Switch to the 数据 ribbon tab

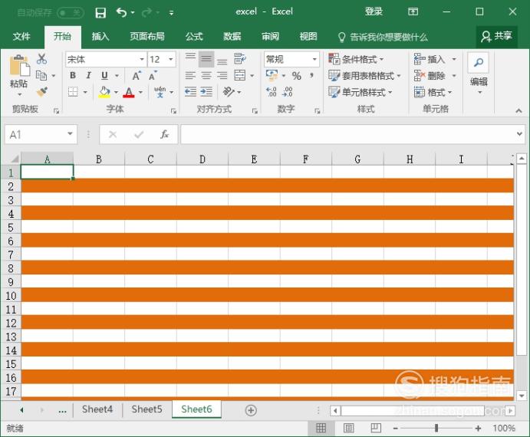(x=232, y=37)
